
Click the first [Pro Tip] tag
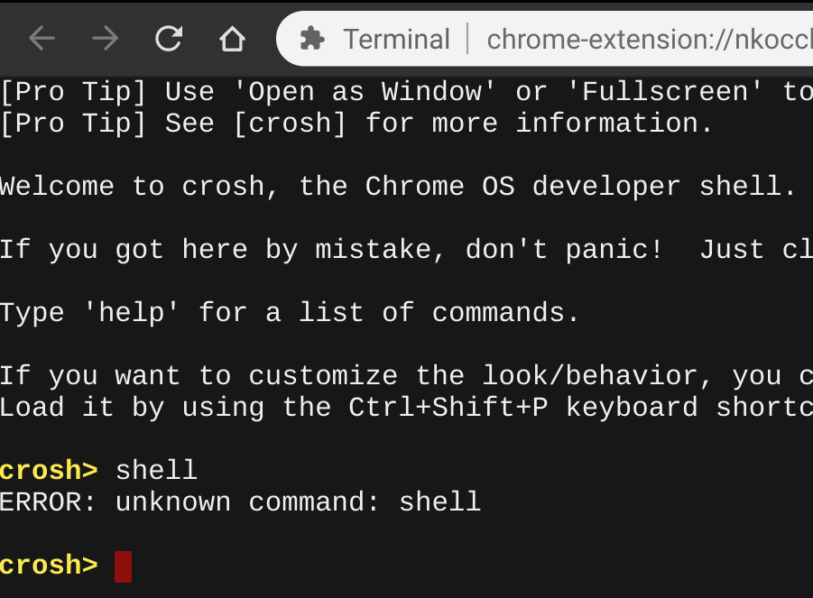[73, 91]
